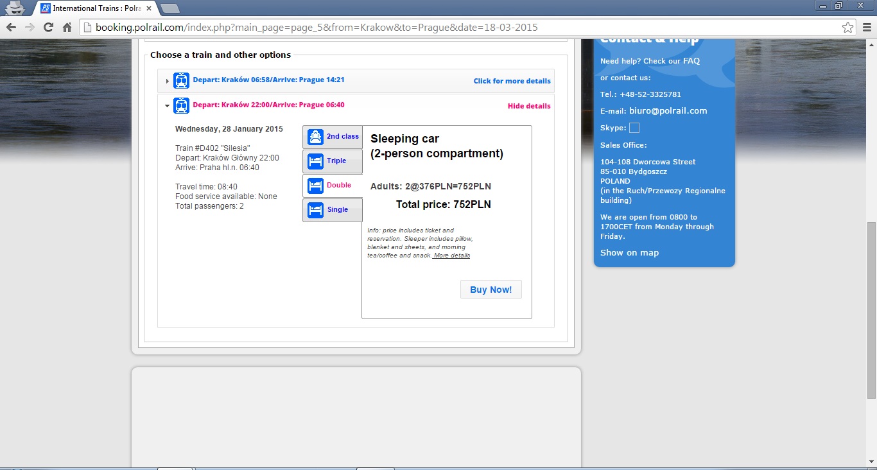Collapse the Kraków 22:00 train row arrow
This screenshot has width=877, height=470.
coord(167,106)
